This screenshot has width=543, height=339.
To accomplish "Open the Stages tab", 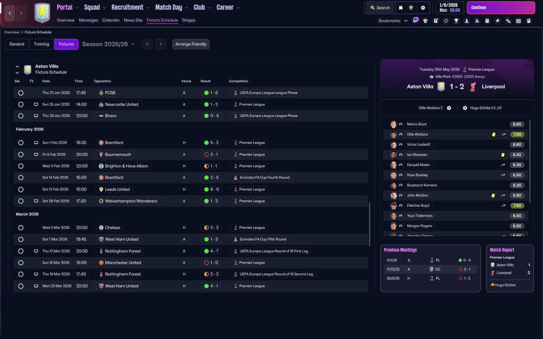I will coord(189,20).
